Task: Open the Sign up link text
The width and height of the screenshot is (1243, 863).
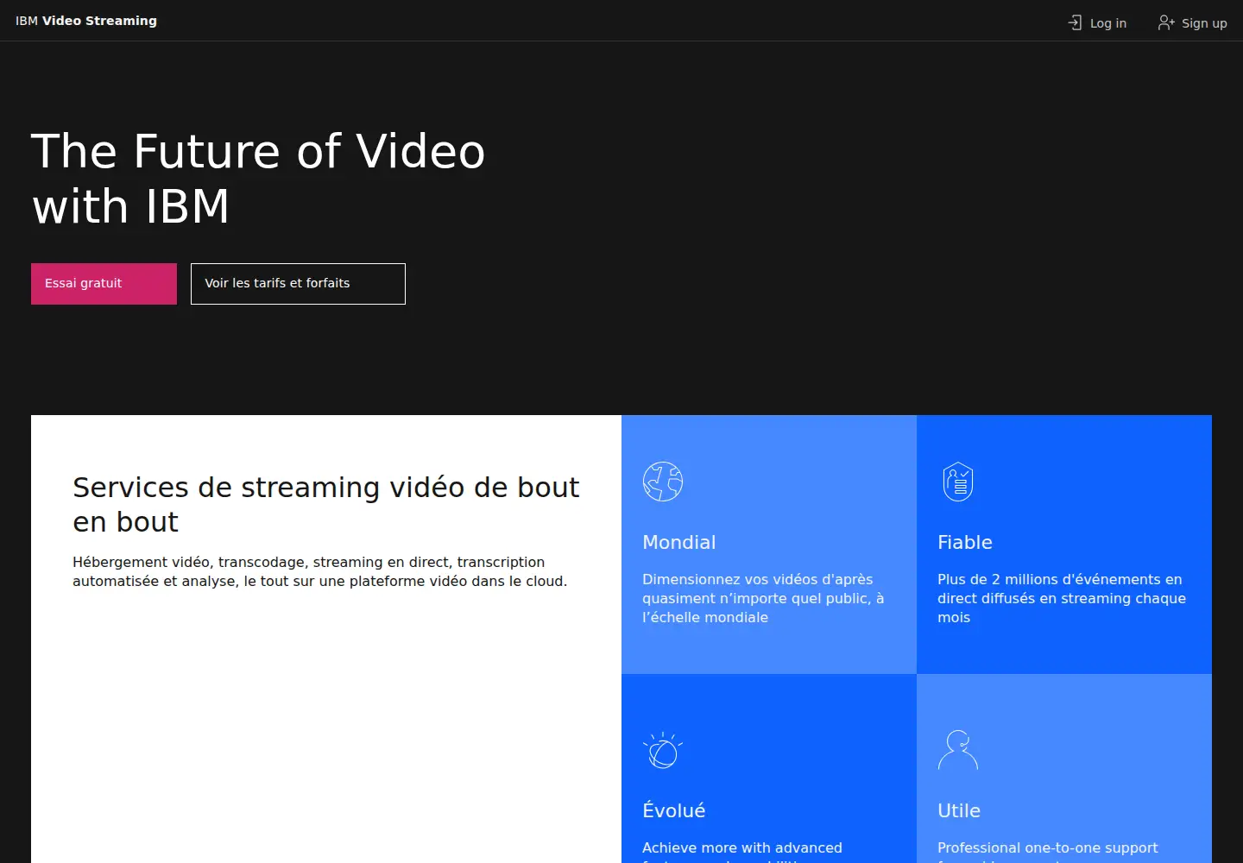Action: [1204, 23]
